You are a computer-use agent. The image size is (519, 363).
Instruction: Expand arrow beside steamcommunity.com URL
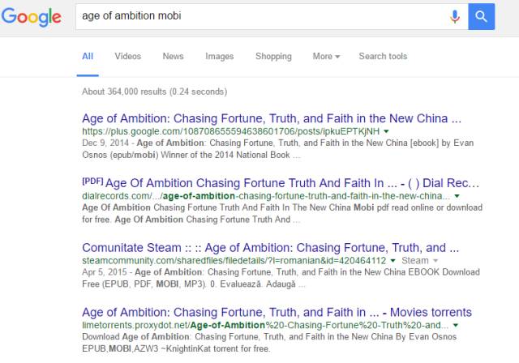coord(393,261)
